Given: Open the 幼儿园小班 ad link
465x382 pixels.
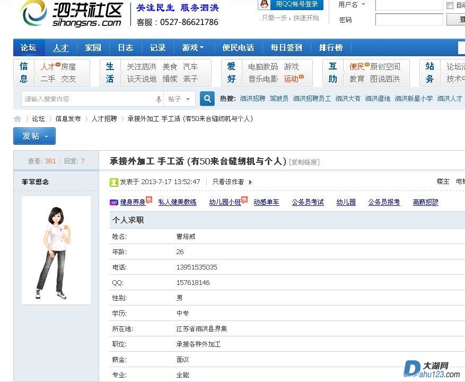Looking at the screenshot, I should (x=225, y=203).
